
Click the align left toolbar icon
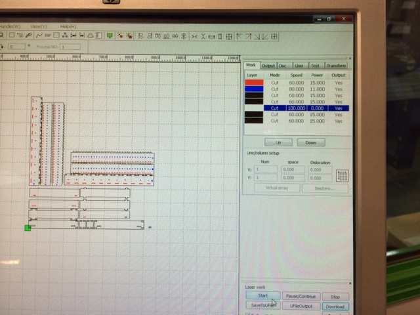140,36
